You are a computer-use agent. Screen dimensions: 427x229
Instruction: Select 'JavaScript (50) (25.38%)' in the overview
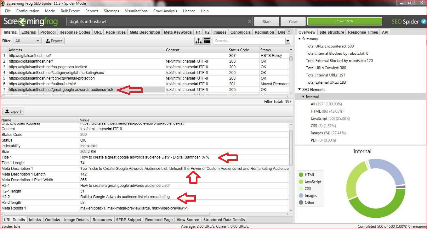[330, 119]
